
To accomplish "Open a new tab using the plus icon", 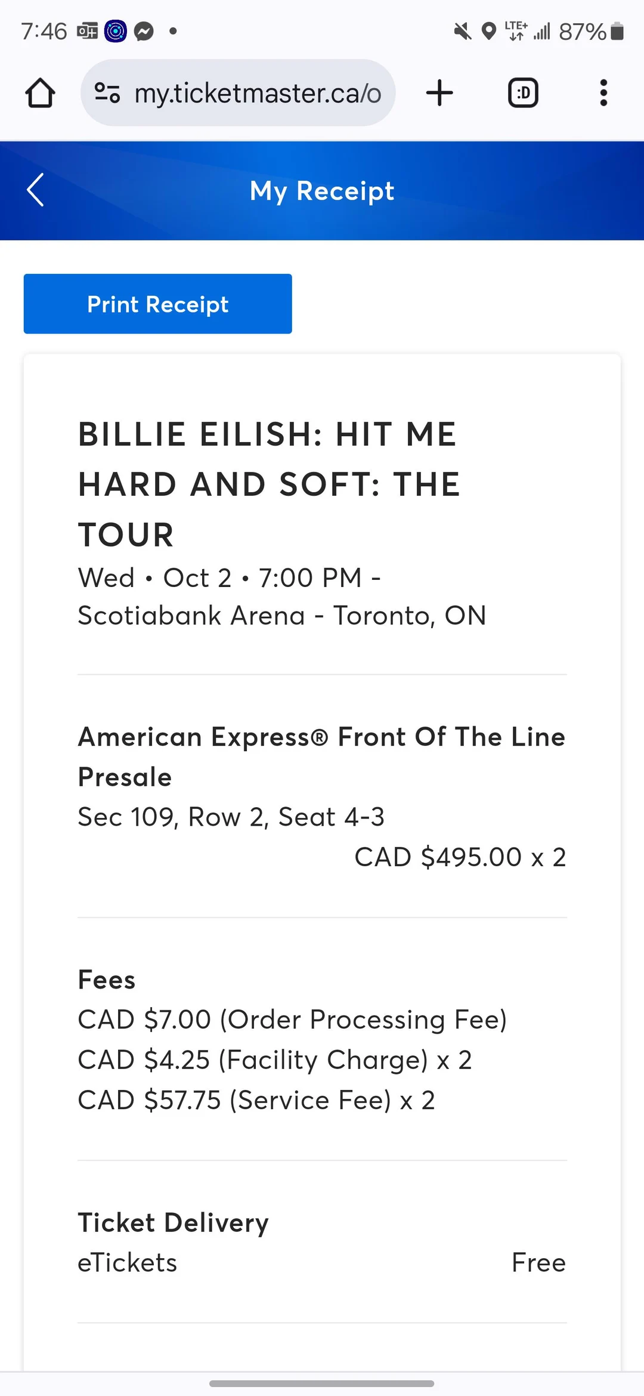I will coord(439,92).
